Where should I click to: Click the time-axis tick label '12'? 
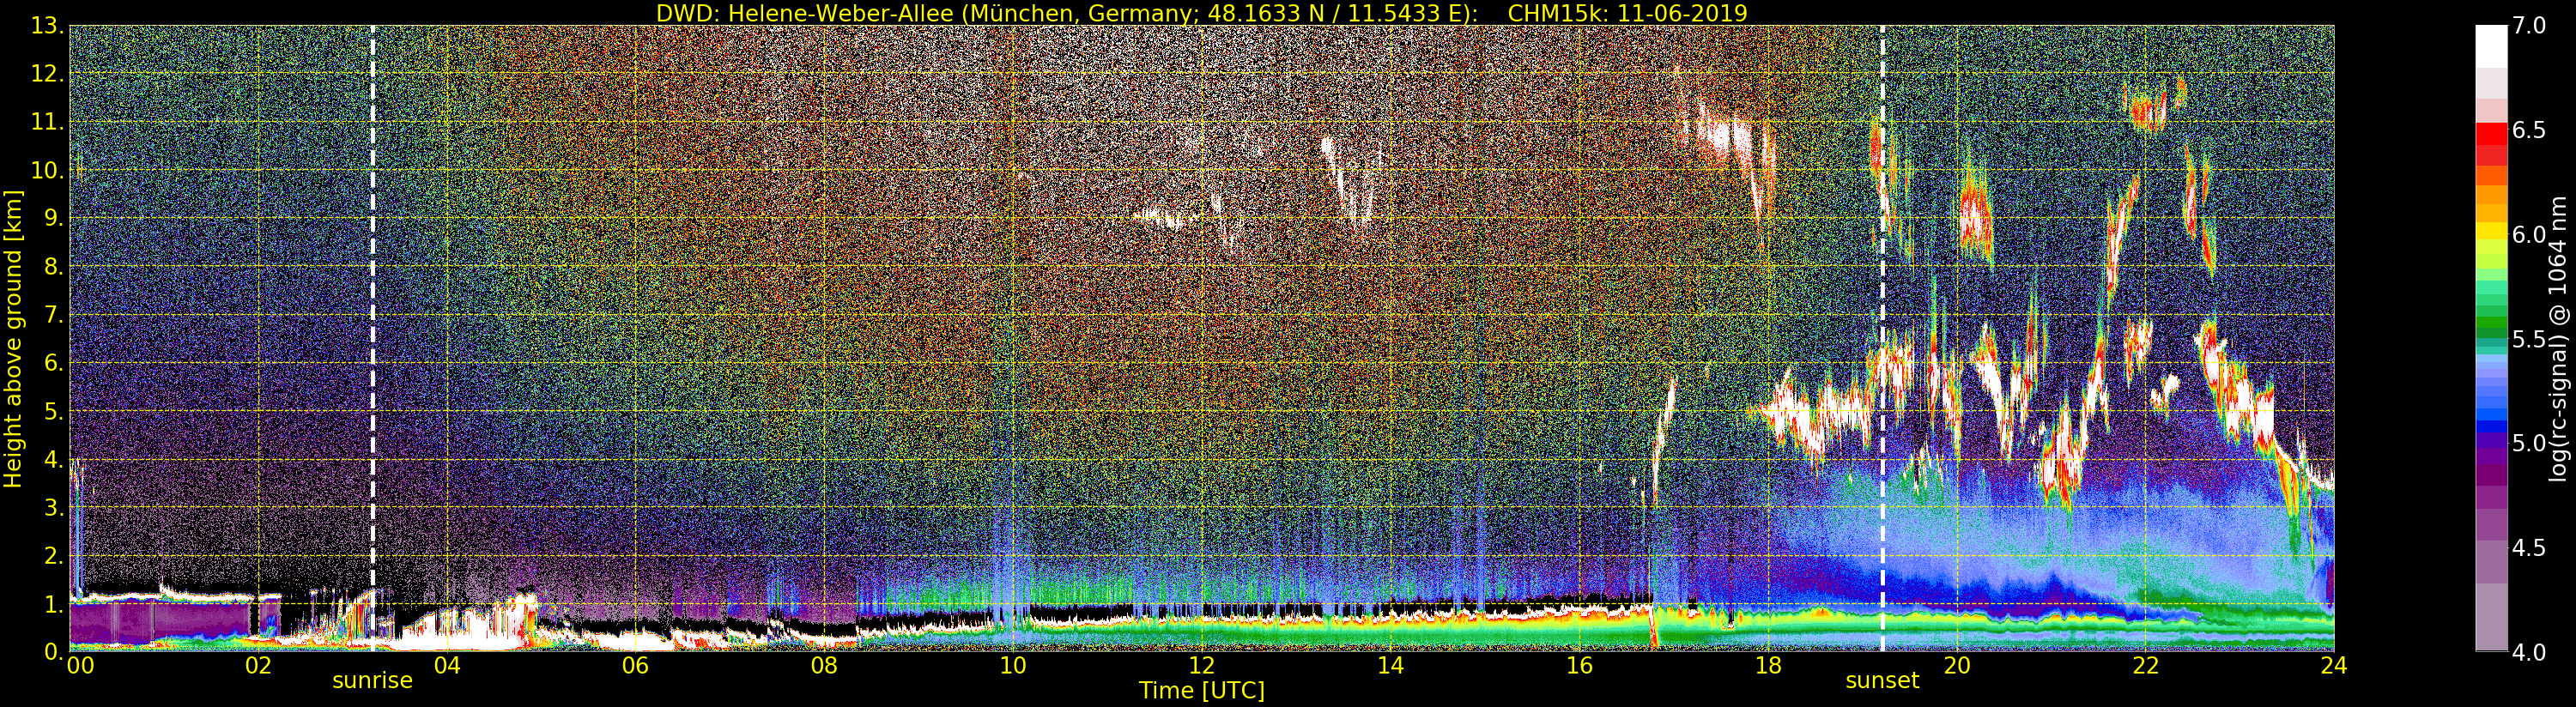[x=1202, y=666]
